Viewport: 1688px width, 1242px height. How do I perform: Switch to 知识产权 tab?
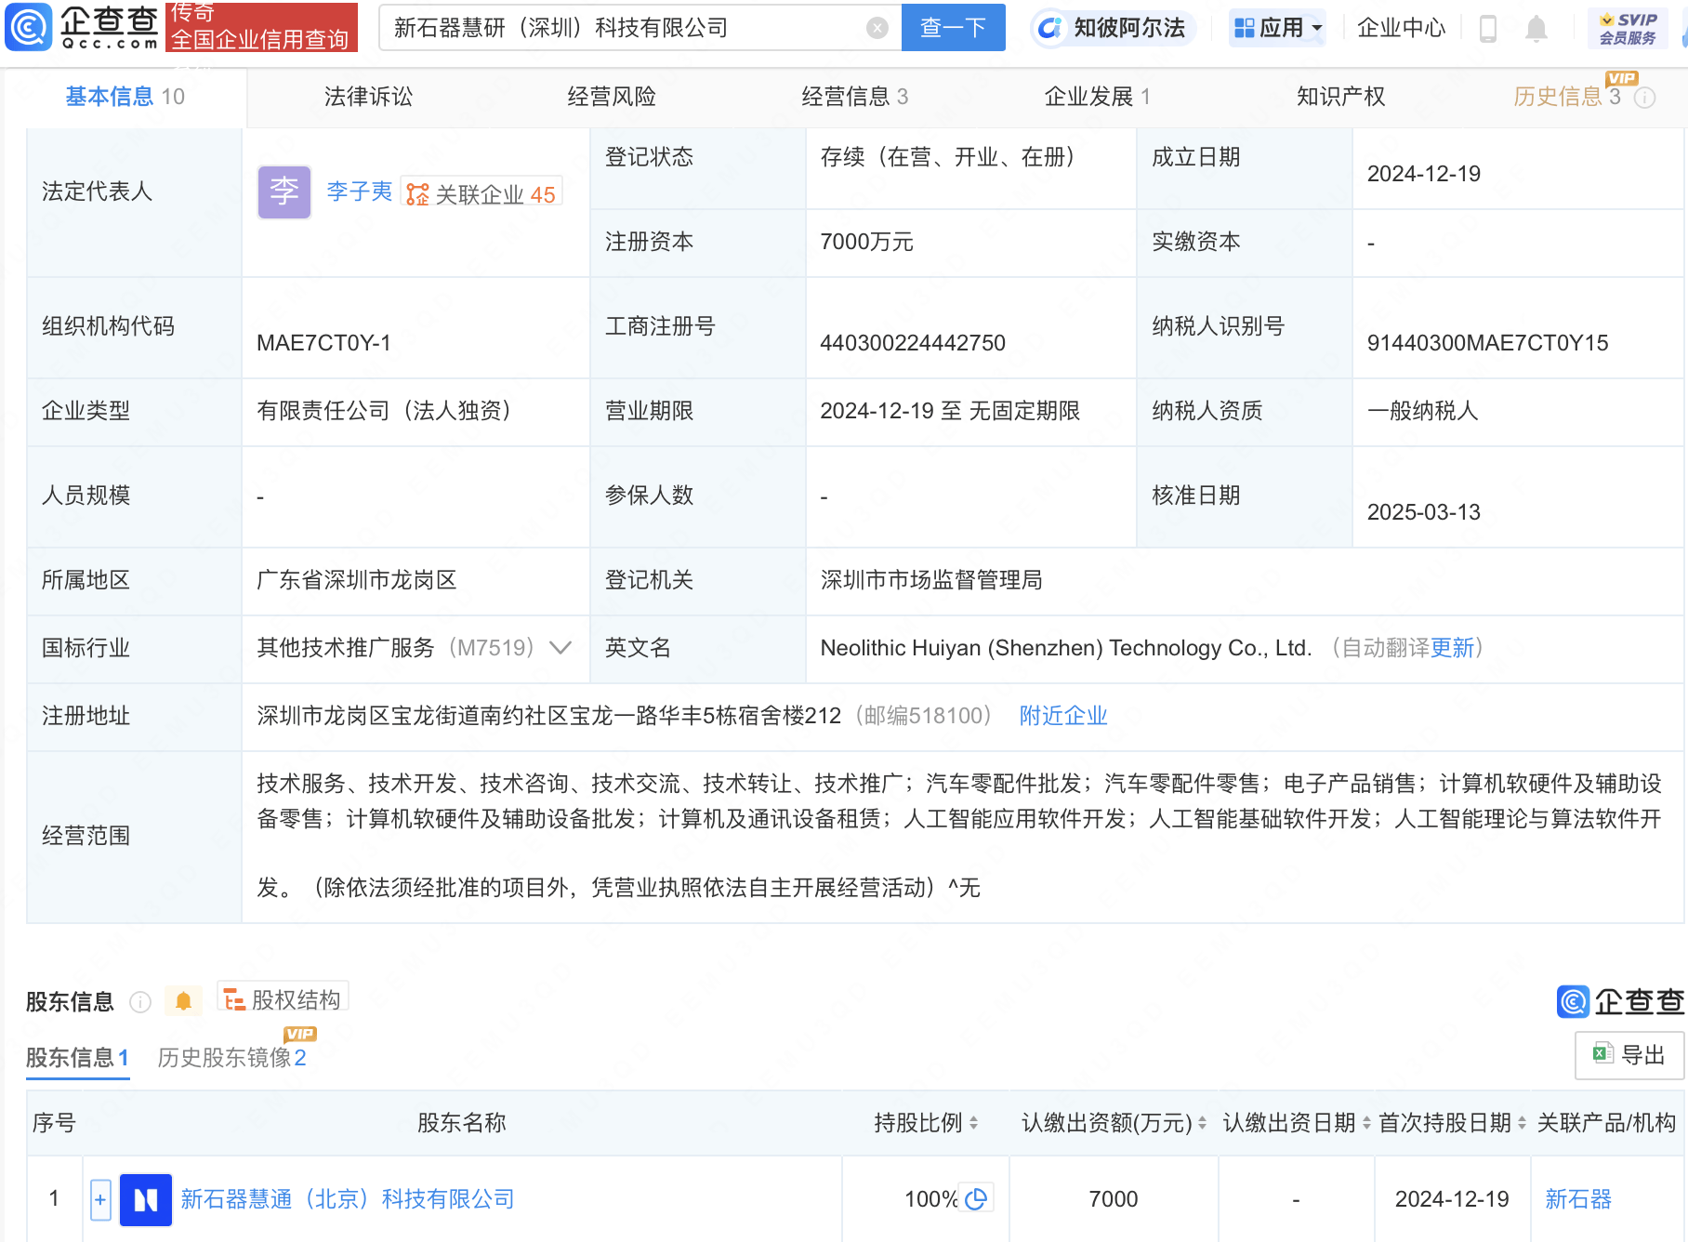click(1340, 97)
